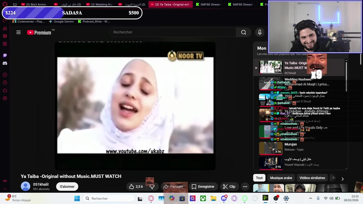Viewport: 363px width, 204px height.
Task: Open Discord in the Opera GX sidebar
Action: point(5,63)
